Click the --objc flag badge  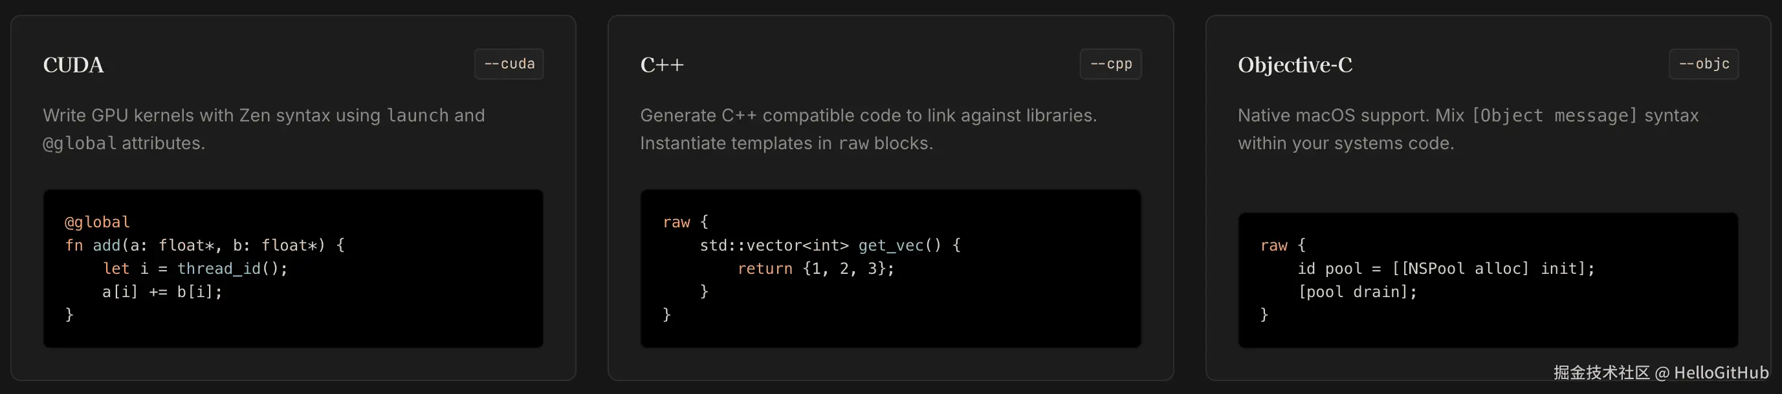point(1704,64)
